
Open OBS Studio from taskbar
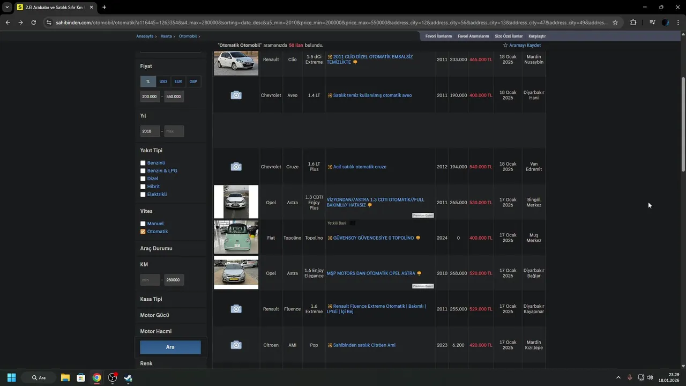pos(113,377)
